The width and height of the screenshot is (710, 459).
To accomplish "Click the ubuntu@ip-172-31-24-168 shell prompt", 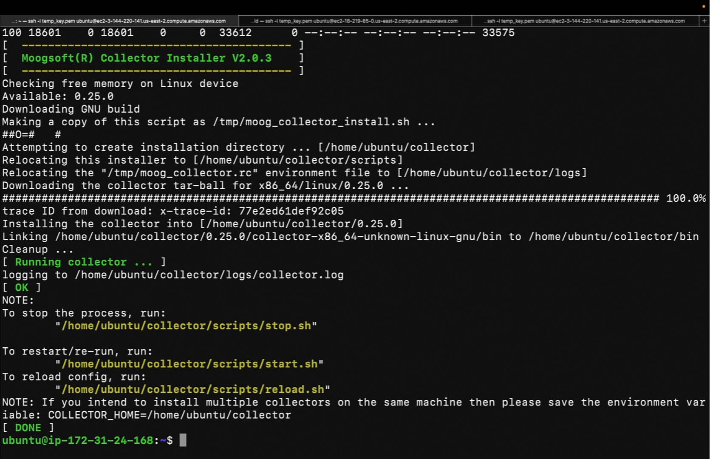I will pos(88,440).
